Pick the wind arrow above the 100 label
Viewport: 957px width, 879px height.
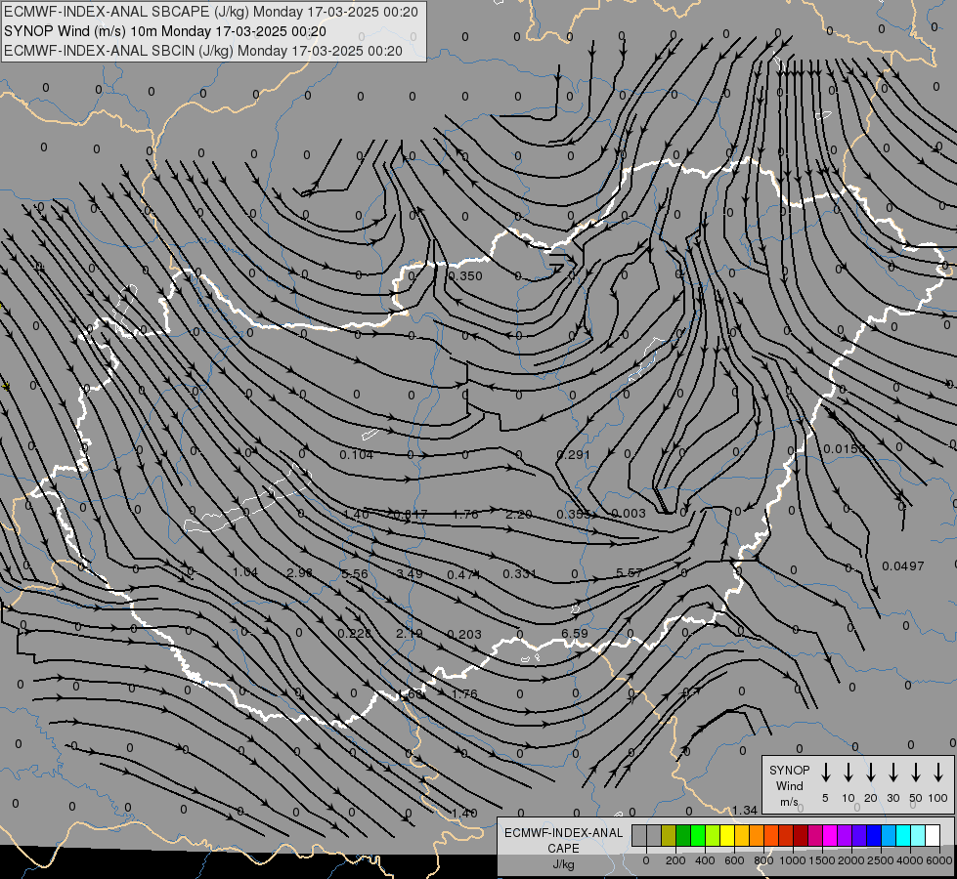tap(938, 773)
